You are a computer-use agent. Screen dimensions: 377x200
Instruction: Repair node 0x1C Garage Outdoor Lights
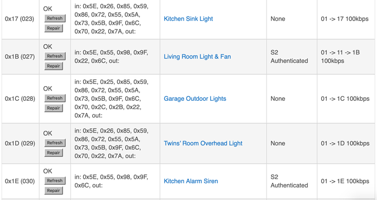point(54,108)
